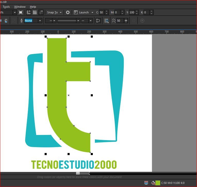Click the Close Curve icon
Image resolution: width=197 pixels, height=187 pixels.
(98, 21)
